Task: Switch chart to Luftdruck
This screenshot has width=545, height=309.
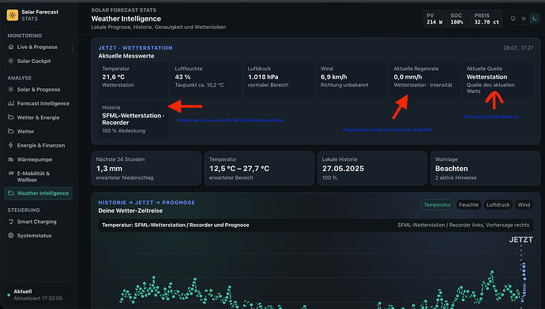Action: click(498, 205)
